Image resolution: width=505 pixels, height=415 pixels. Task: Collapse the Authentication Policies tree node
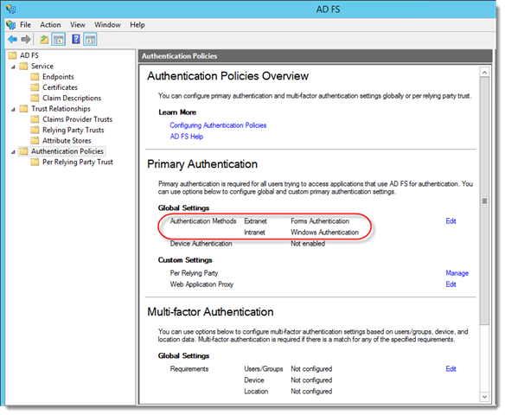pos(13,152)
